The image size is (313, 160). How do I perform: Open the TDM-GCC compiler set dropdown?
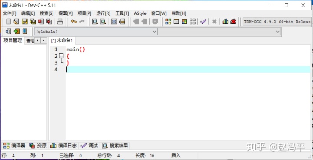pos(277,22)
